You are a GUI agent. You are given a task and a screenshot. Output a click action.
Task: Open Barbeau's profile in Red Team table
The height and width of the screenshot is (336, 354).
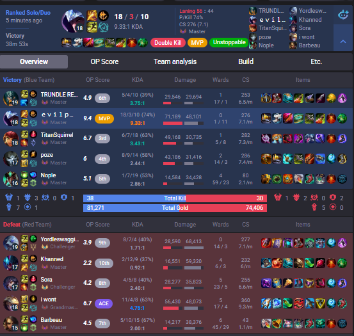tap(51, 320)
